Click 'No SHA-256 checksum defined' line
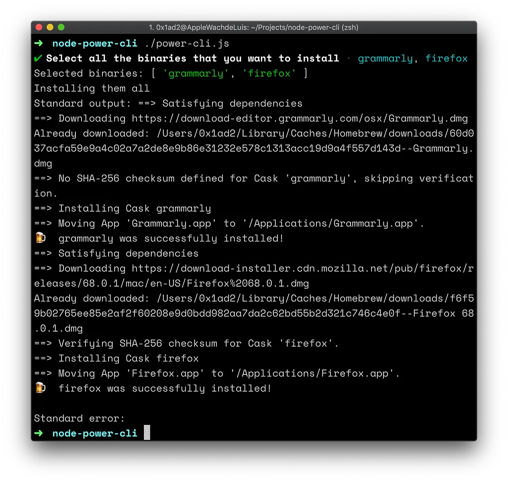Viewport: 508px width, 482px height. (x=254, y=186)
